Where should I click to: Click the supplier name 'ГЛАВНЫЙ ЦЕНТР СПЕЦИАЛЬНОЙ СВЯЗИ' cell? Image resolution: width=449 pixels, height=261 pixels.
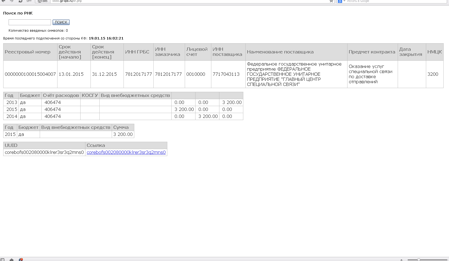296,74
